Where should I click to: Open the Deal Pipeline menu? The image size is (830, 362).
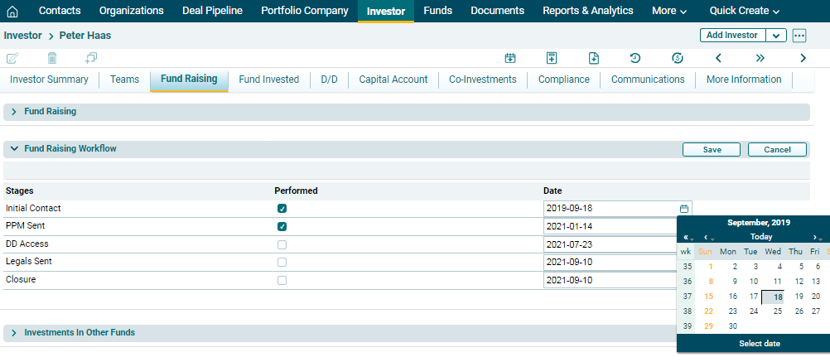(x=212, y=11)
